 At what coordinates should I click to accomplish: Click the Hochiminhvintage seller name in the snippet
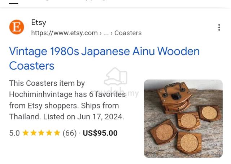pos(41,94)
